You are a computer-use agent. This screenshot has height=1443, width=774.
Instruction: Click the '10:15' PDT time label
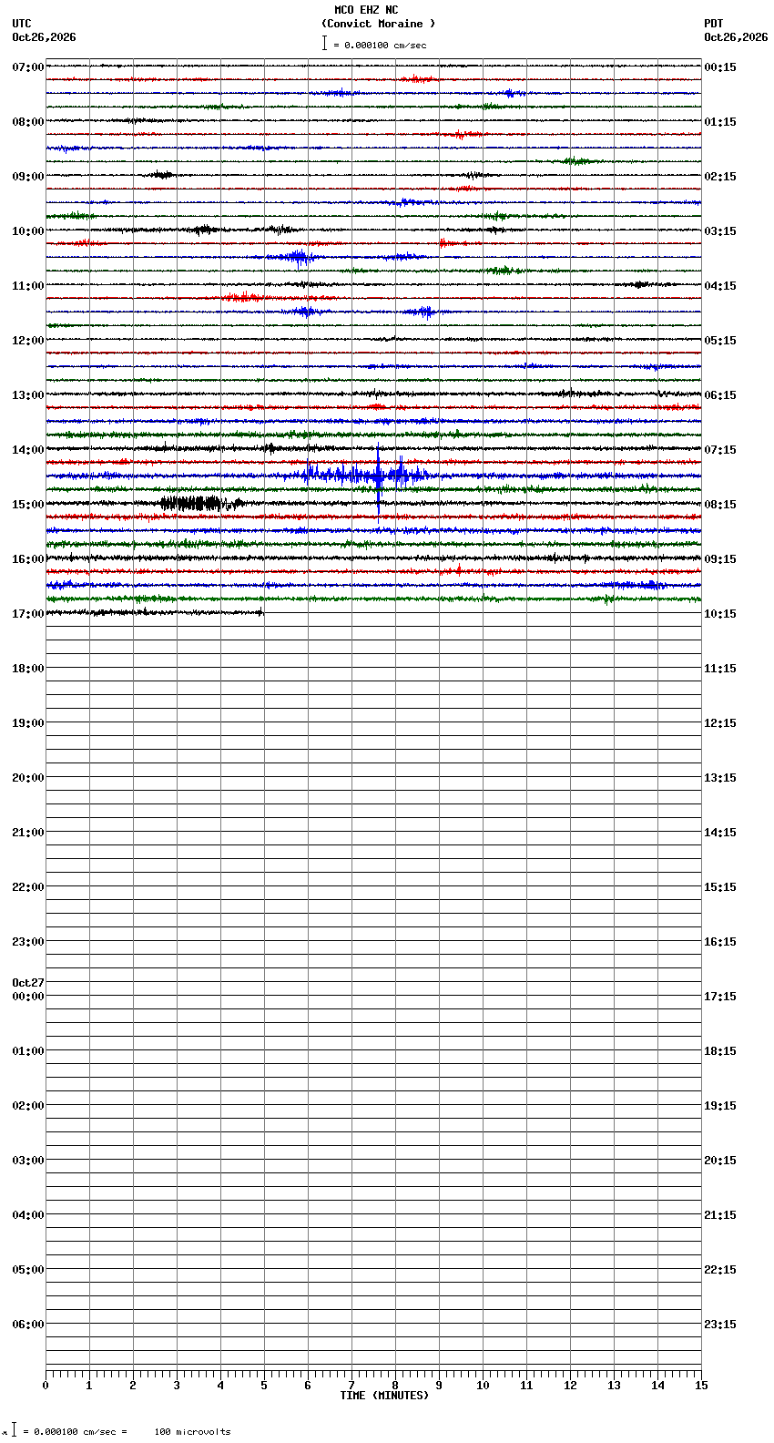click(x=720, y=614)
